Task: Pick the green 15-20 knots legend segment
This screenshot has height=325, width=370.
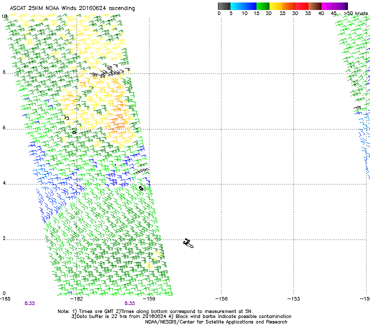Action: (x=263, y=6)
